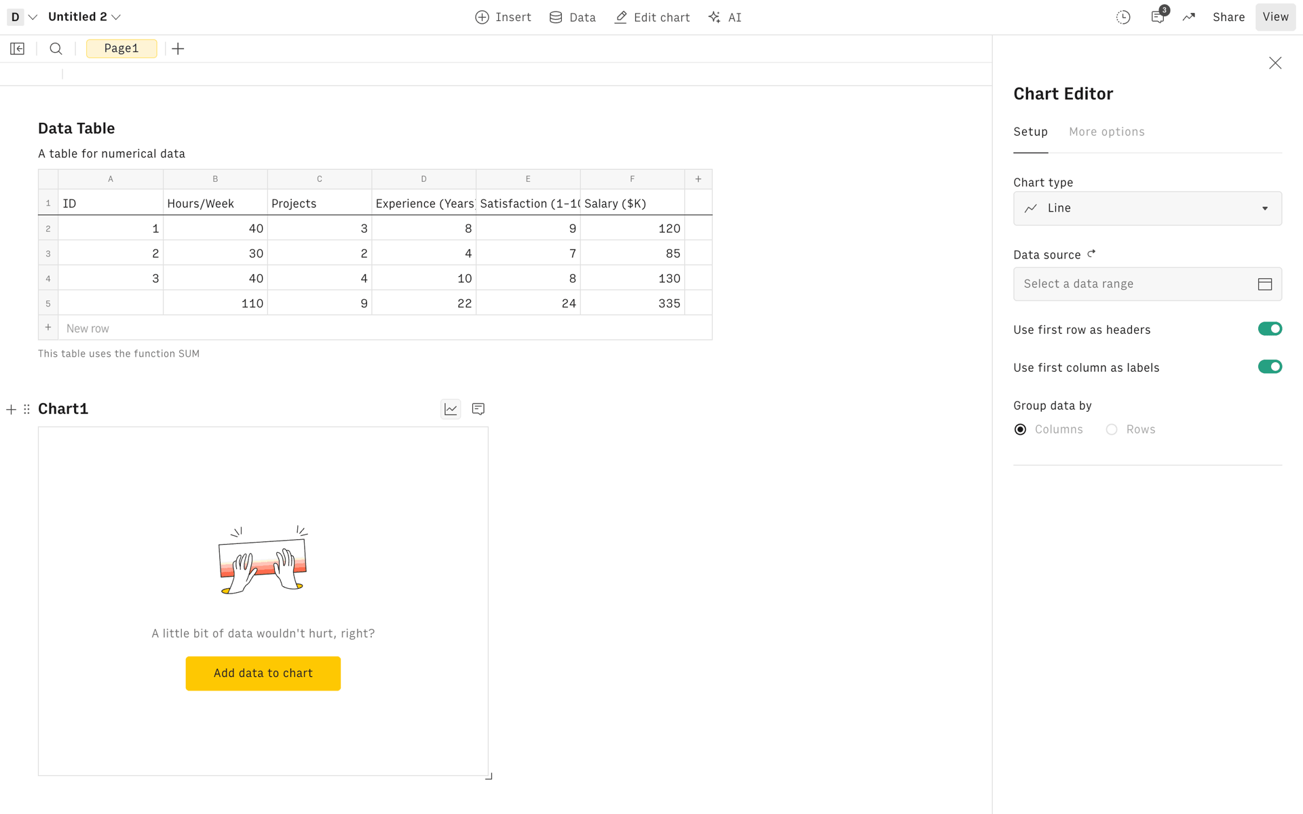Click the View button
The height and width of the screenshot is (814, 1303).
1275,17
